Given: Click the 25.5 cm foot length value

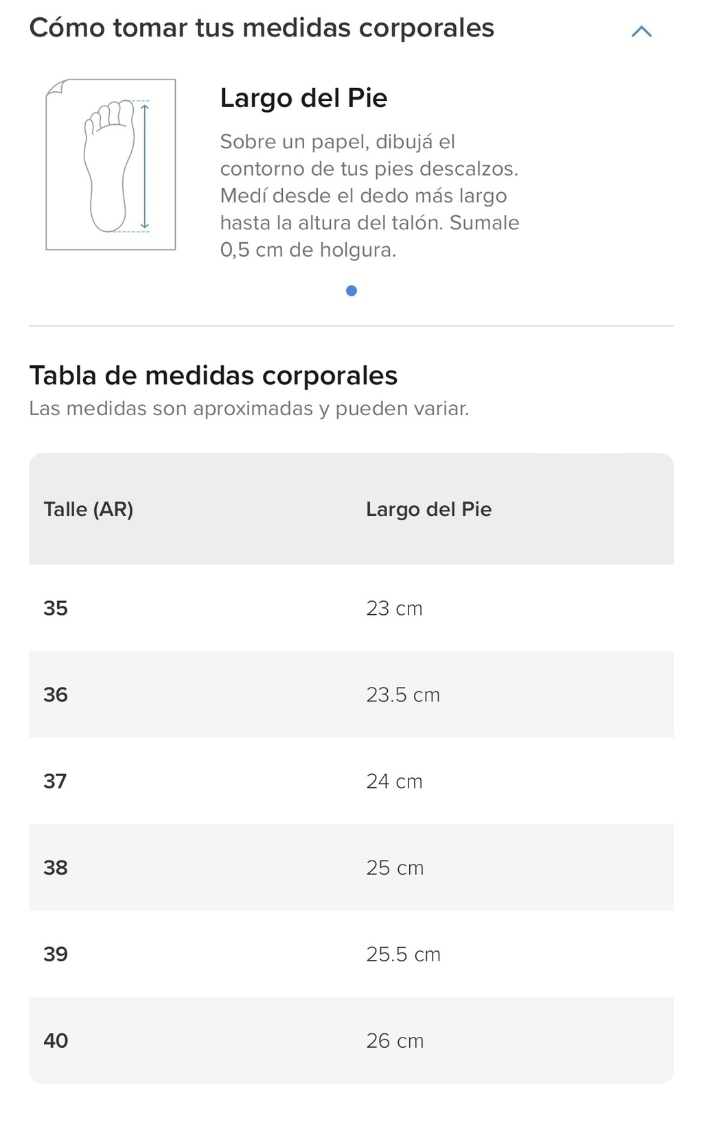Looking at the screenshot, I should [403, 954].
